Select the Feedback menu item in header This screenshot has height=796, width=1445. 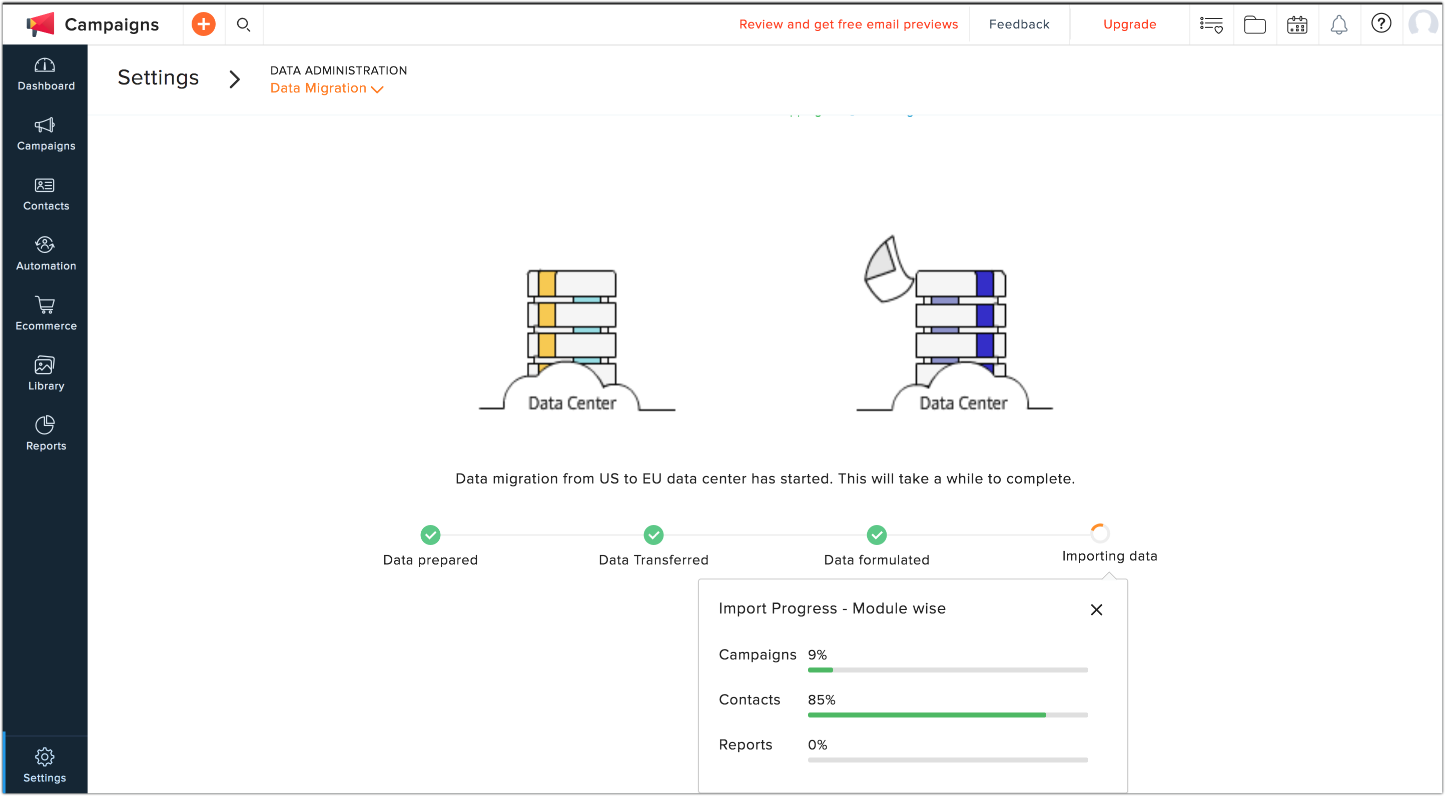1019,24
